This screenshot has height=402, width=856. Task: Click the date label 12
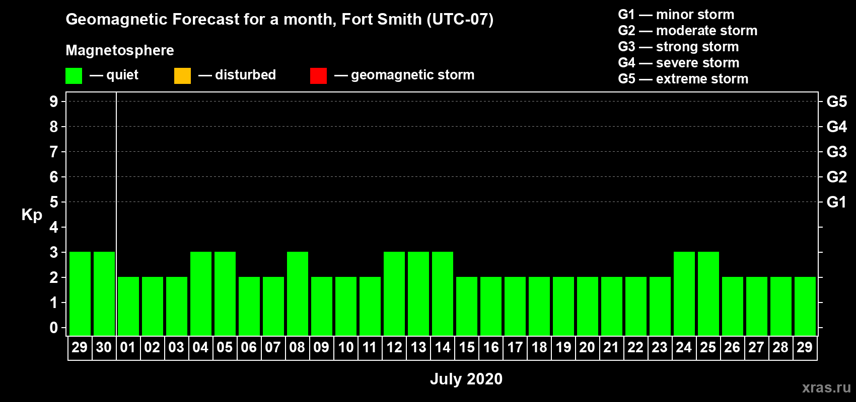(394, 347)
